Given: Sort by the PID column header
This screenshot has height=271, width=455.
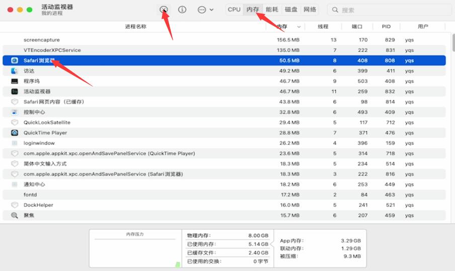Looking at the screenshot, I should [386, 26].
